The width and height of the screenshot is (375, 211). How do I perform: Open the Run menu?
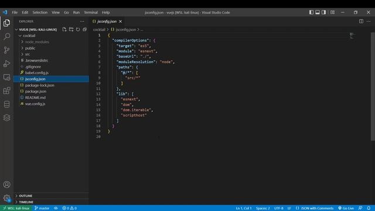pyautogui.click(x=76, y=12)
